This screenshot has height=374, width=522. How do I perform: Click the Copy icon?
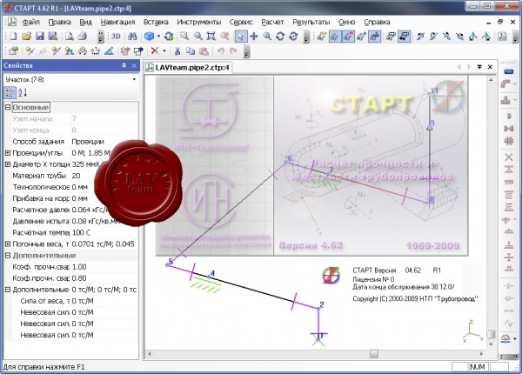tap(191, 51)
